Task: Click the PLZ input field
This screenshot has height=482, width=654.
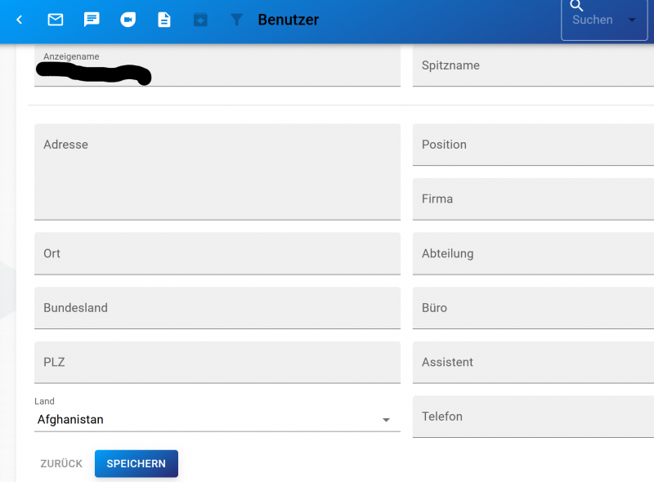Action: pos(217,362)
